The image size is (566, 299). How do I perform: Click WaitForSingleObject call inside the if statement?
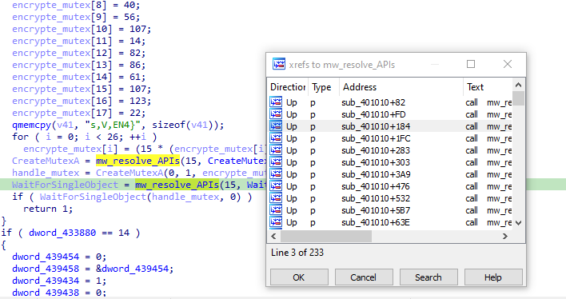click(x=93, y=197)
